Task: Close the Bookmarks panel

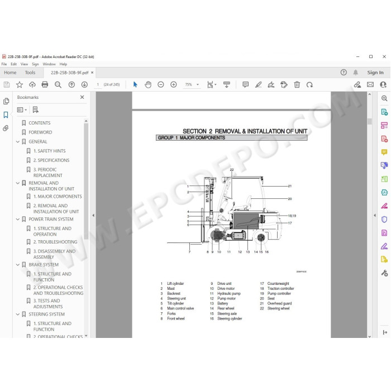Action: [82, 97]
